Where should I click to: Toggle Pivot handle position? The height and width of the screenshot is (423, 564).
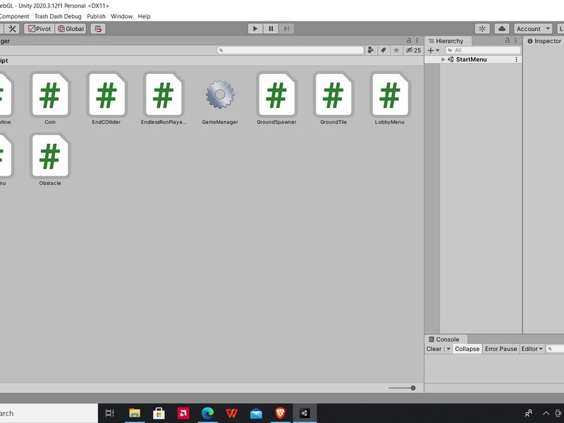[39, 29]
